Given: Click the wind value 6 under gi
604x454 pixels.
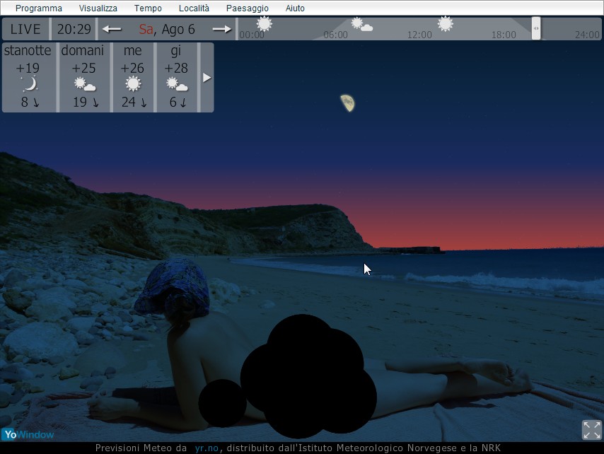Looking at the screenshot, I should (x=173, y=102).
